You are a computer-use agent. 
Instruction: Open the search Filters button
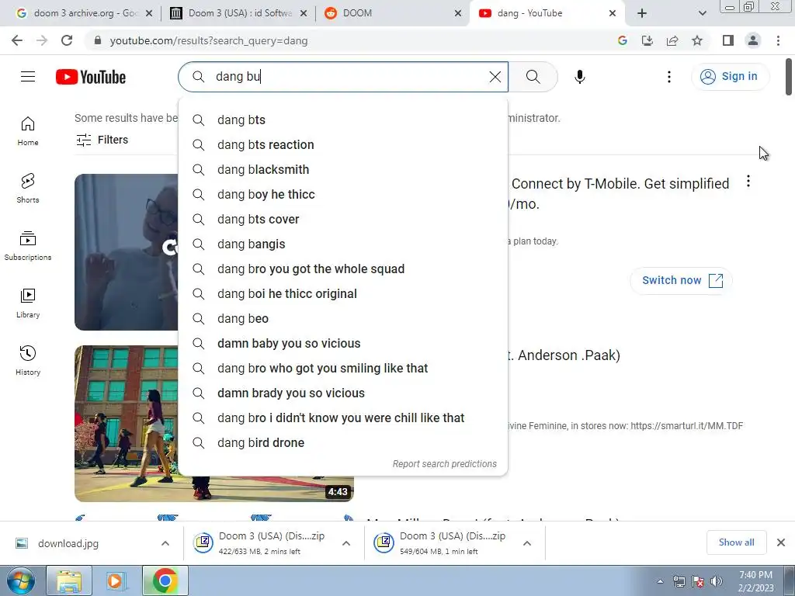[102, 140]
